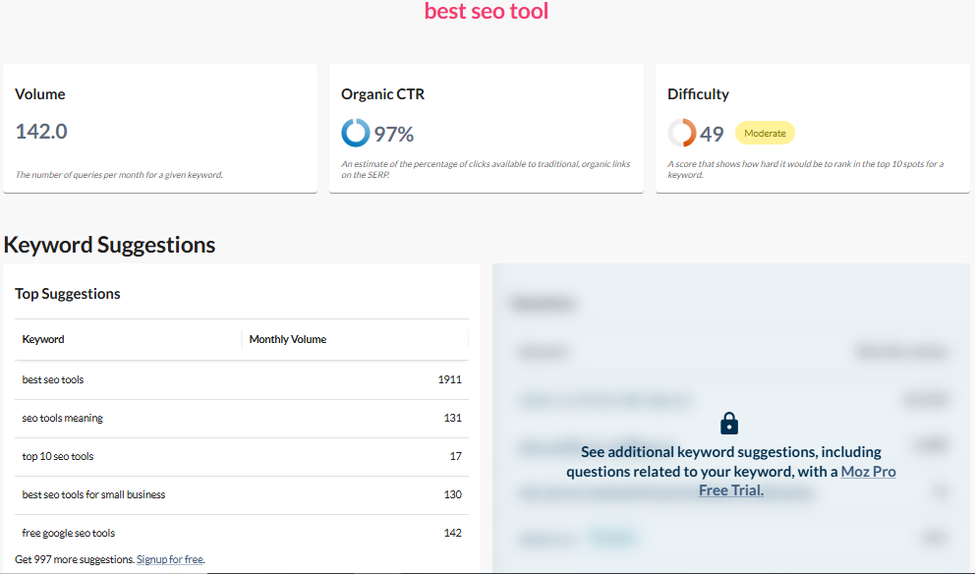The width and height of the screenshot is (975, 574).
Task: Click the Signup for free link
Action: coord(170,559)
